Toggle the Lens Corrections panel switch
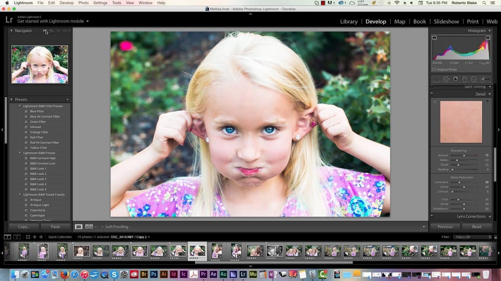The height and width of the screenshot is (281, 501). click(x=432, y=216)
